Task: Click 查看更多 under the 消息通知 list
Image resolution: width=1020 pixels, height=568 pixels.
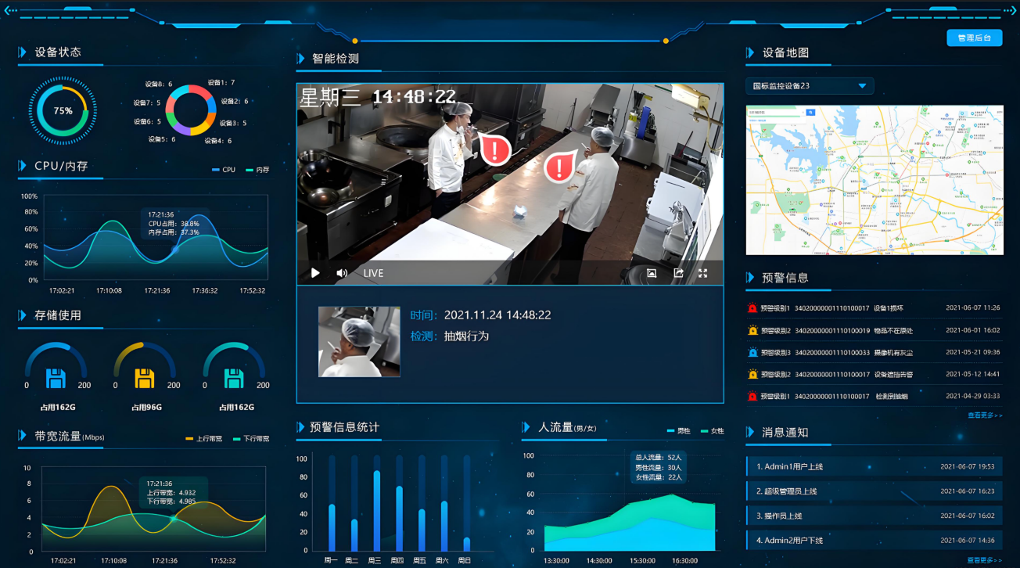Action: tap(985, 560)
